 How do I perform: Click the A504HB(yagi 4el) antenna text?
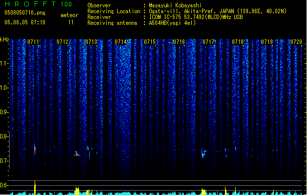click(x=172, y=23)
